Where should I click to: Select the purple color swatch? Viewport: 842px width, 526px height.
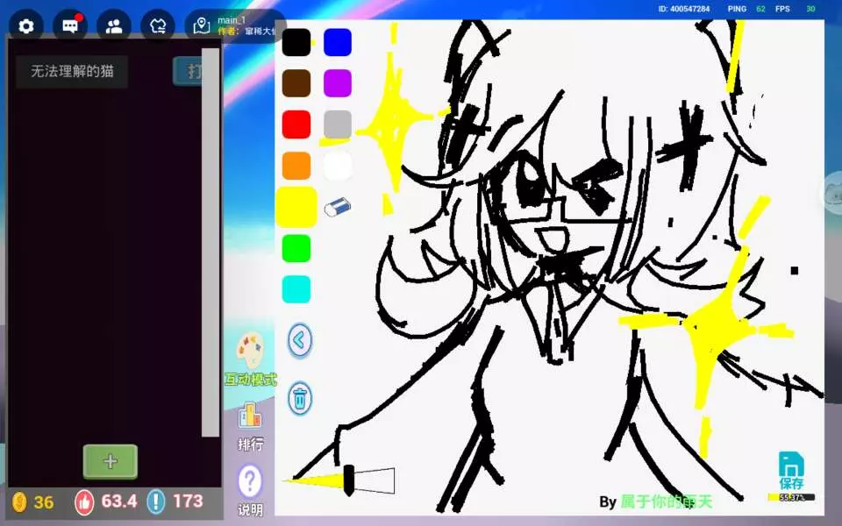point(338,83)
